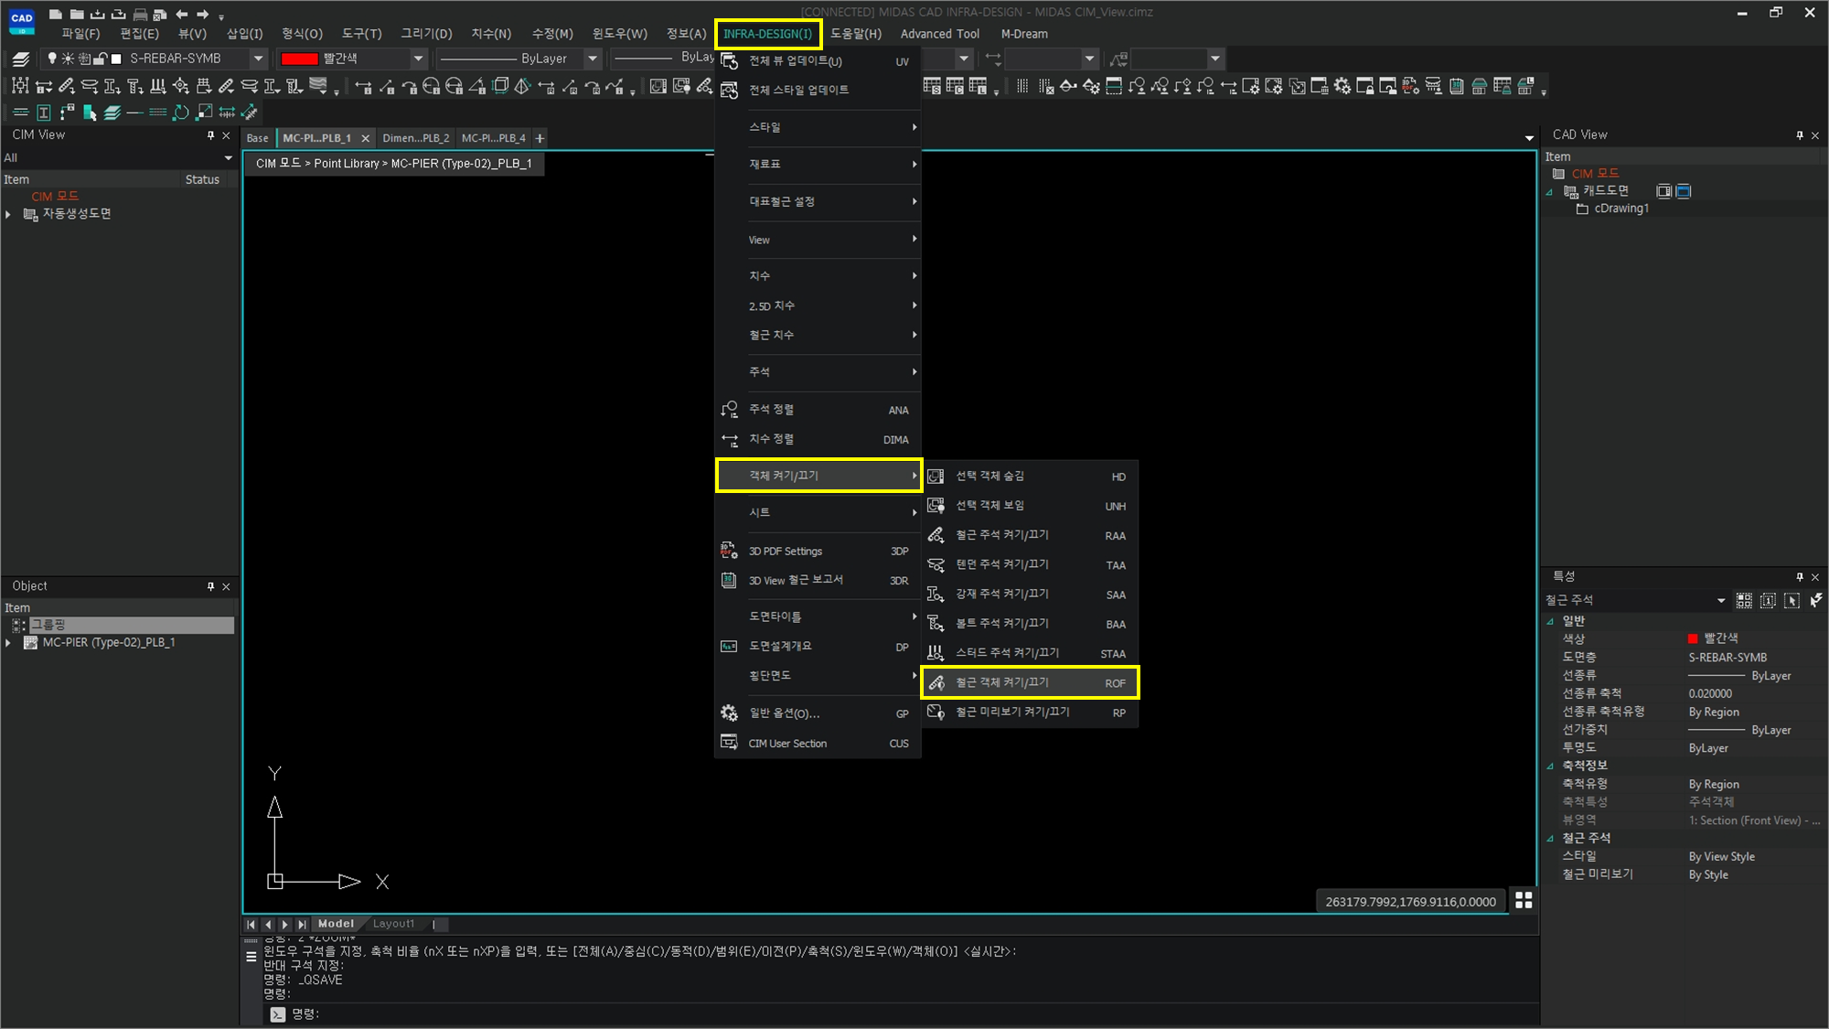This screenshot has height=1029, width=1829.
Task: Click the 3D box view icon in toolbar
Action: click(x=500, y=86)
